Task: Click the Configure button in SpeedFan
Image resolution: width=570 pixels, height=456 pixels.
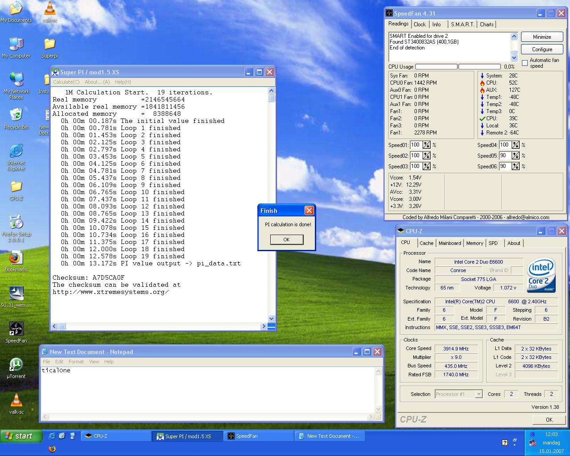Action: coord(542,49)
